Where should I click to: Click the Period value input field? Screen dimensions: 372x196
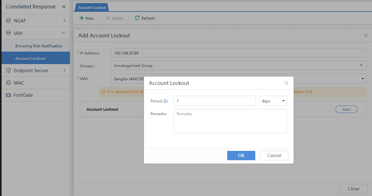214,101
